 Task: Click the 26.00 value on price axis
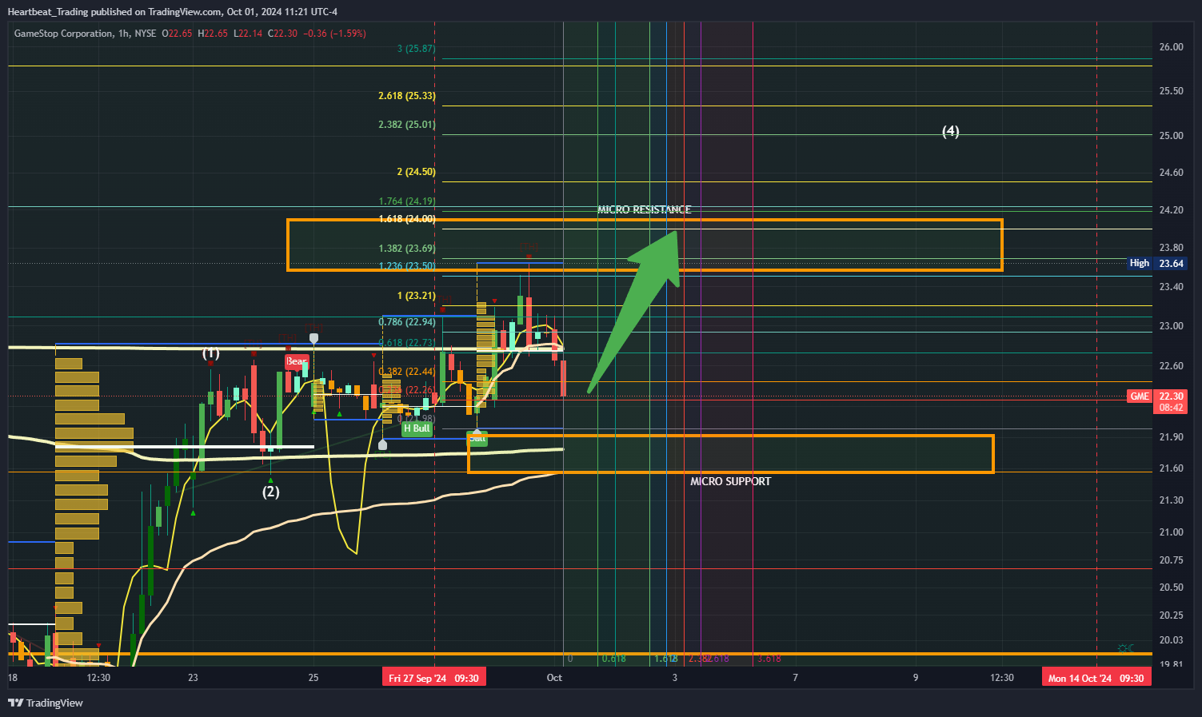[1171, 47]
